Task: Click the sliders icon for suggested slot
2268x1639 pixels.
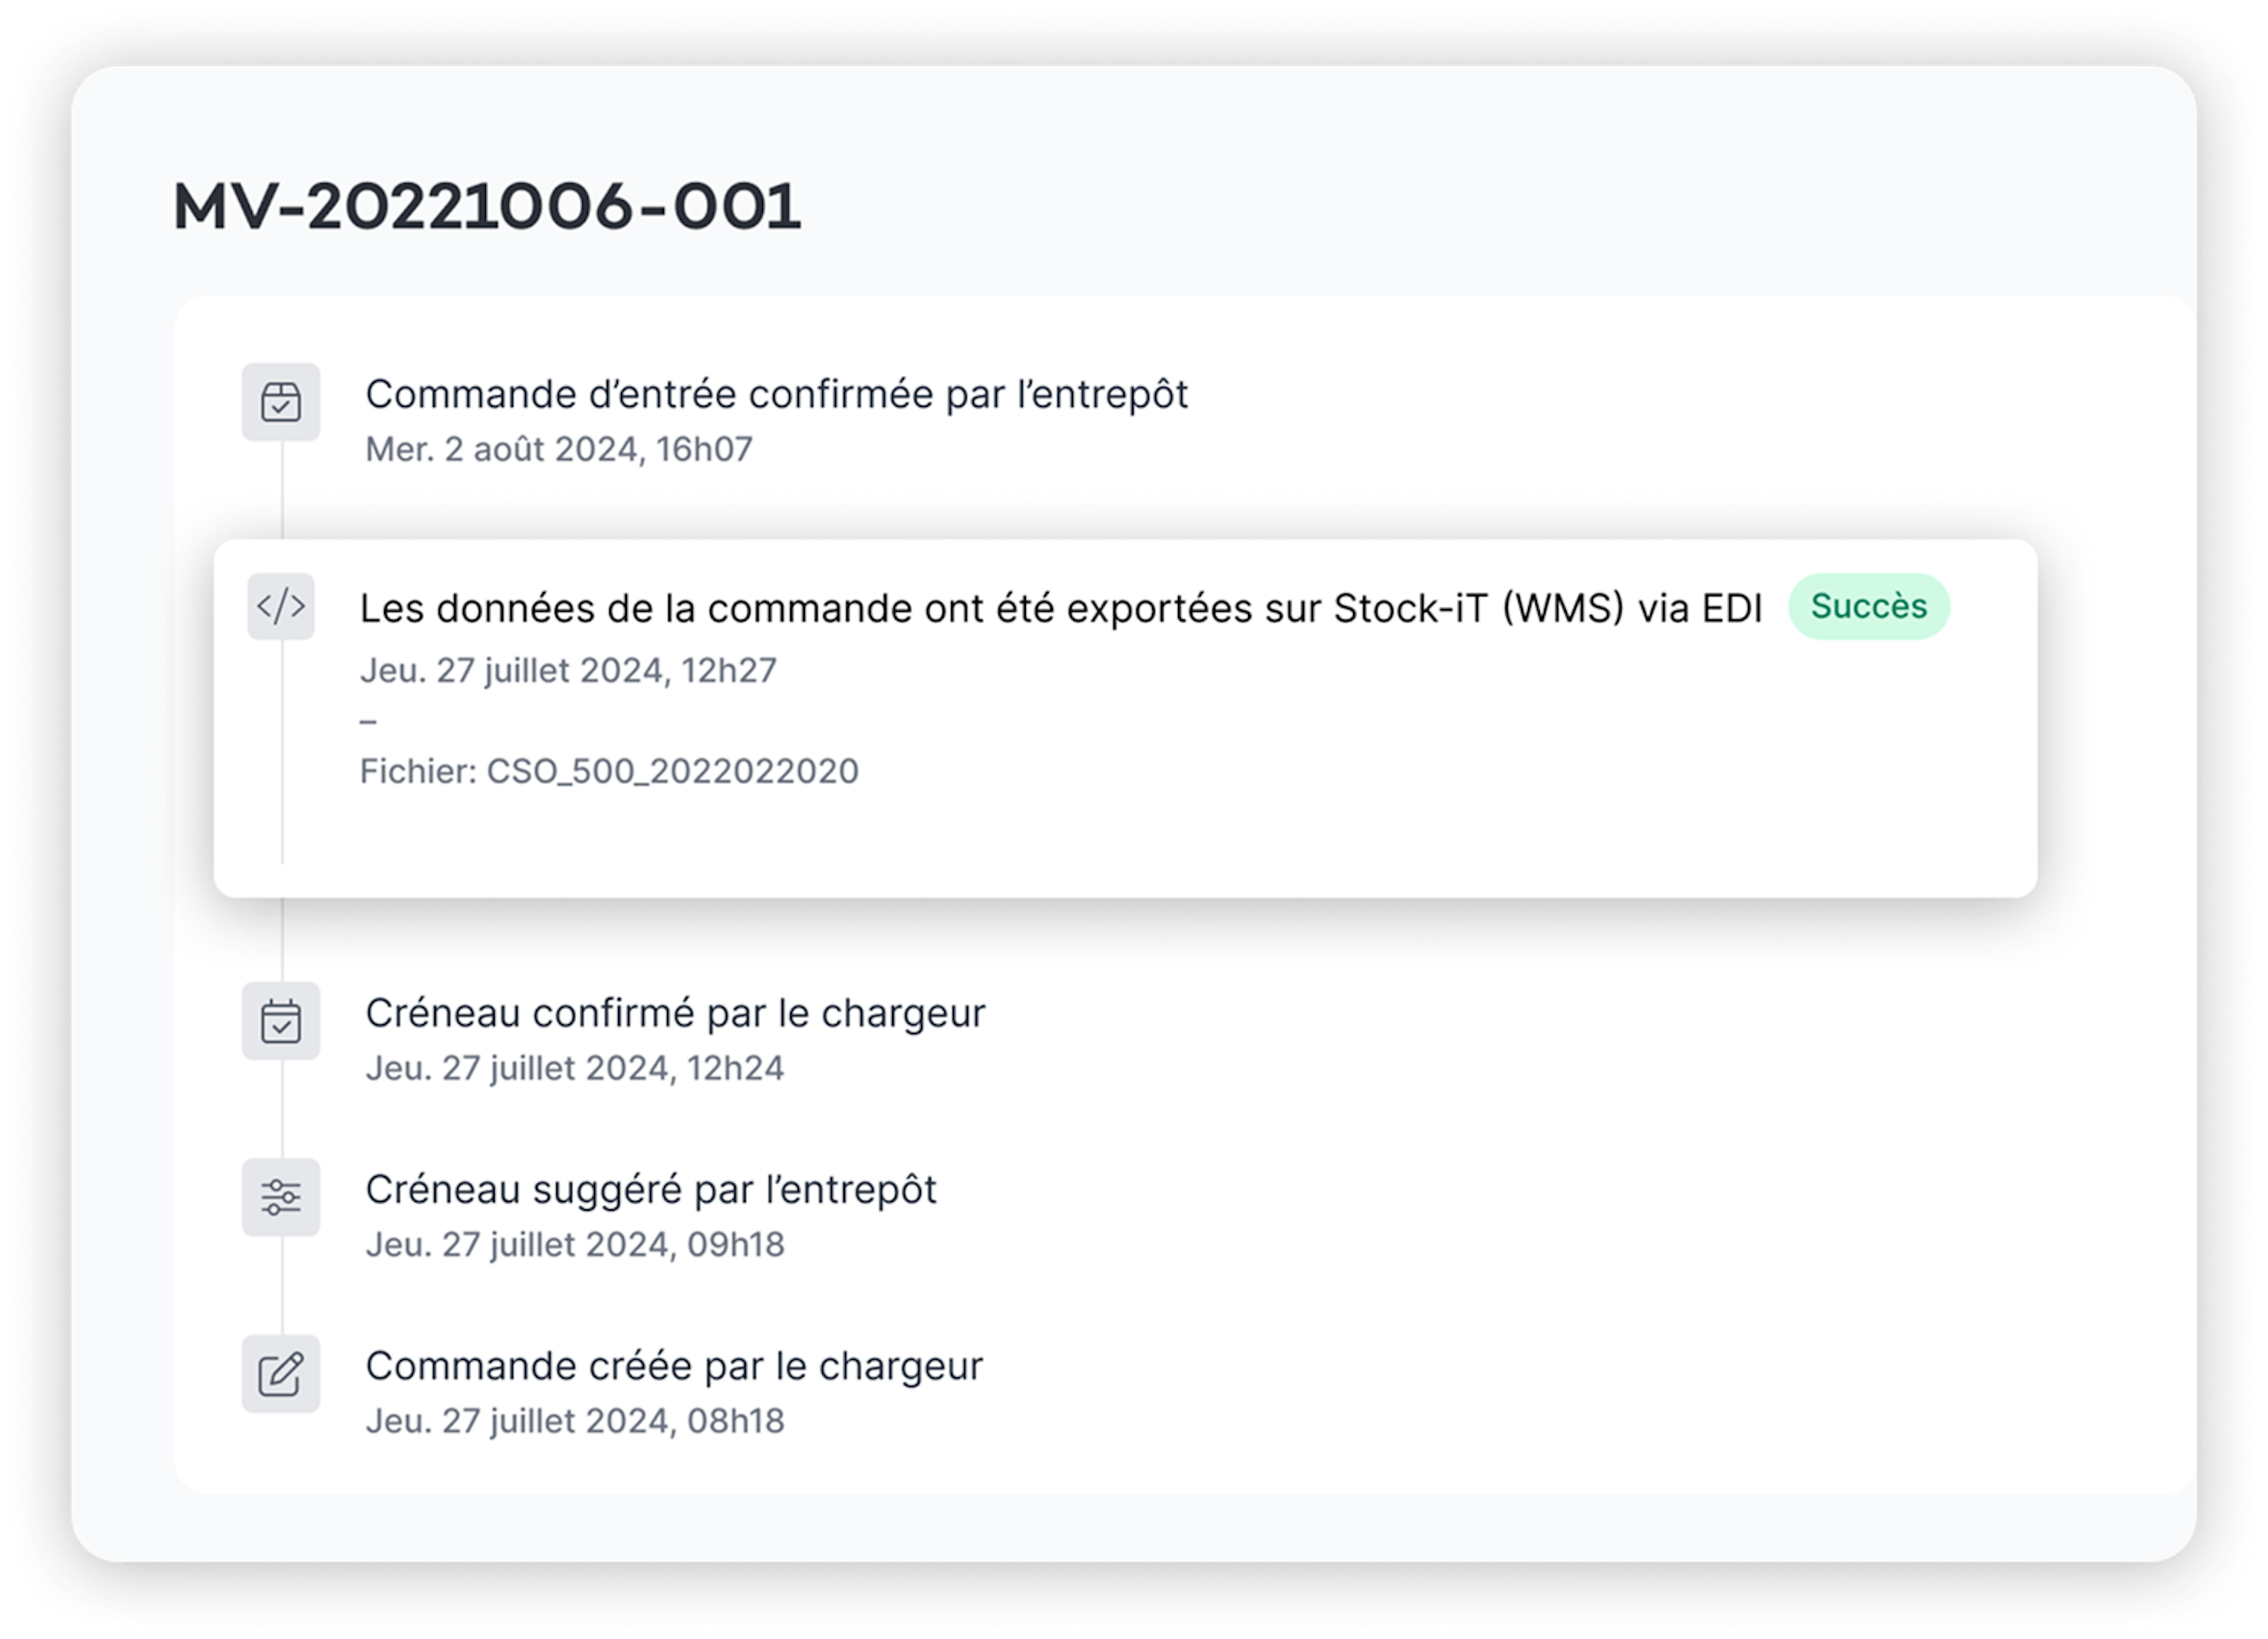Action: point(281,1196)
